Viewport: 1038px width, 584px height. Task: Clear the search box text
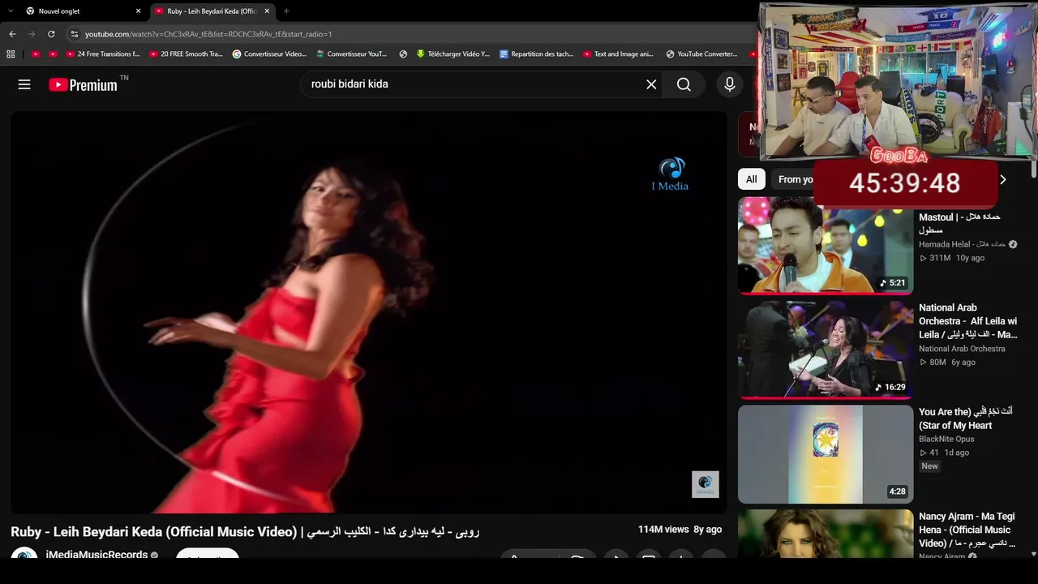pos(651,84)
